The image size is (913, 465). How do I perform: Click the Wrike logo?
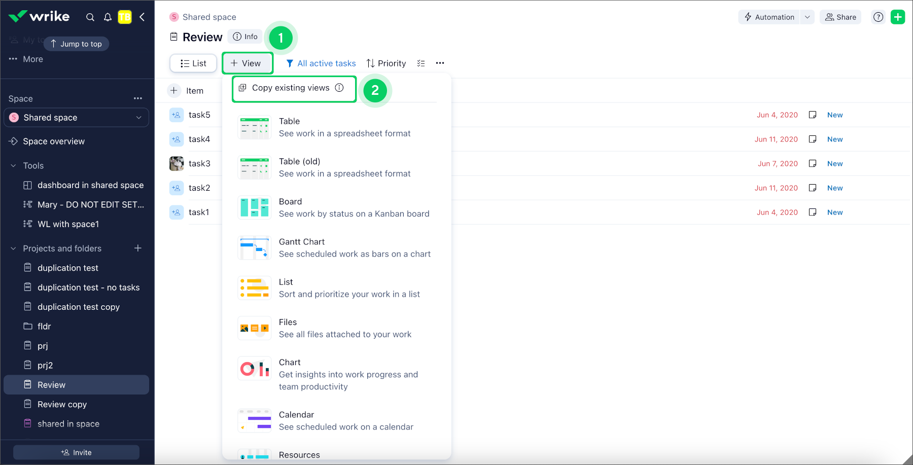(x=39, y=17)
